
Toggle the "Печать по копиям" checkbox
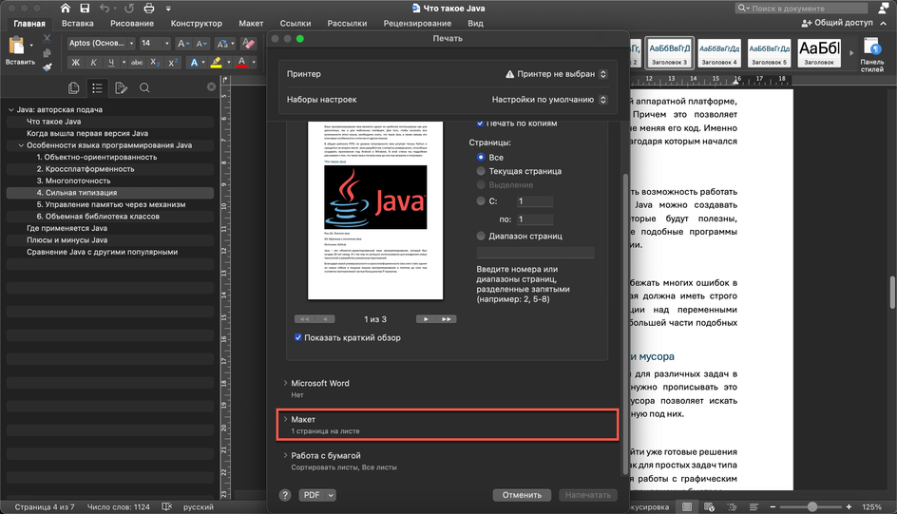click(x=480, y=123)
